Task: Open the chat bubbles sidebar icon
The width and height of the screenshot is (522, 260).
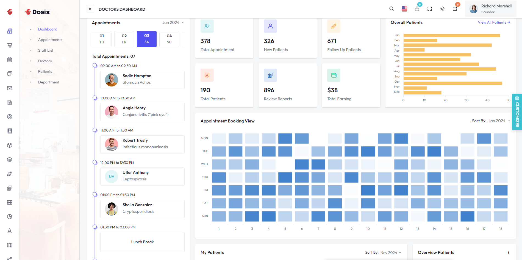Action: 10,74
